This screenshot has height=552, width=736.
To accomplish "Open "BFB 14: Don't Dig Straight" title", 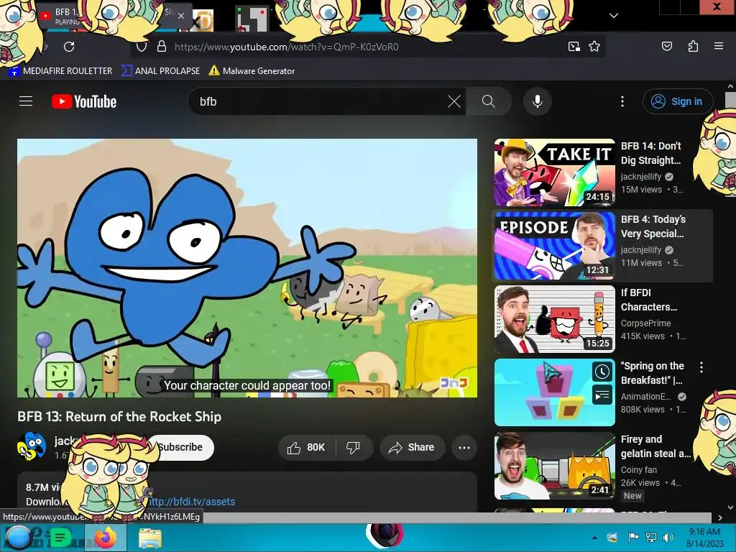I will 651,153.
